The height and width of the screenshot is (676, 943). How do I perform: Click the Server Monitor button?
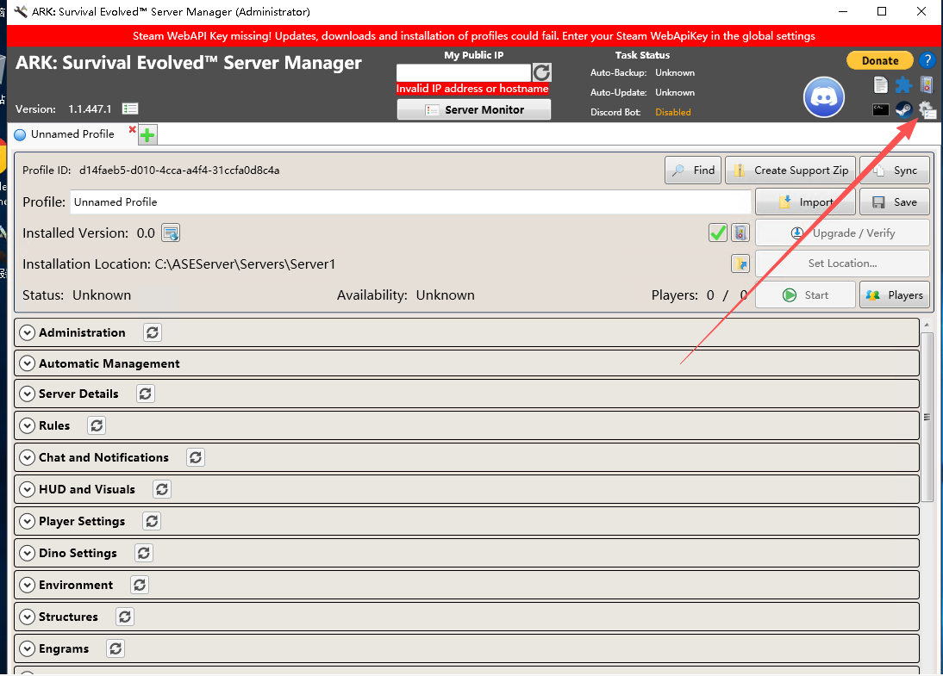tap(474, 110)
